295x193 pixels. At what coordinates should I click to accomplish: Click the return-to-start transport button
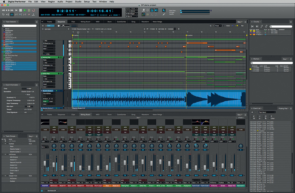pos(16,10)
